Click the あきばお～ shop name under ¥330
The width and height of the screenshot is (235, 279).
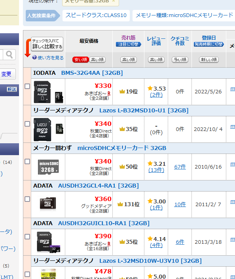tap(95, 93)
